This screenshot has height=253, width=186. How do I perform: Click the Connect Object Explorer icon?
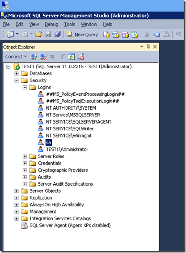tap(34, 57)
